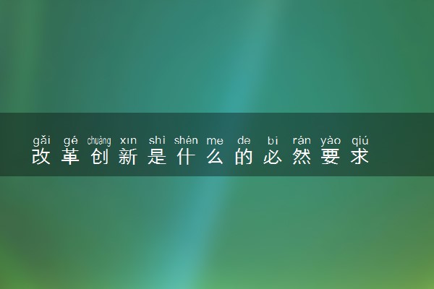Click the Chinese character 要
This screenshot has height=289, width=434.
331,156
